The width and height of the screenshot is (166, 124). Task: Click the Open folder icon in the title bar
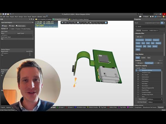[x=8, y=14]
